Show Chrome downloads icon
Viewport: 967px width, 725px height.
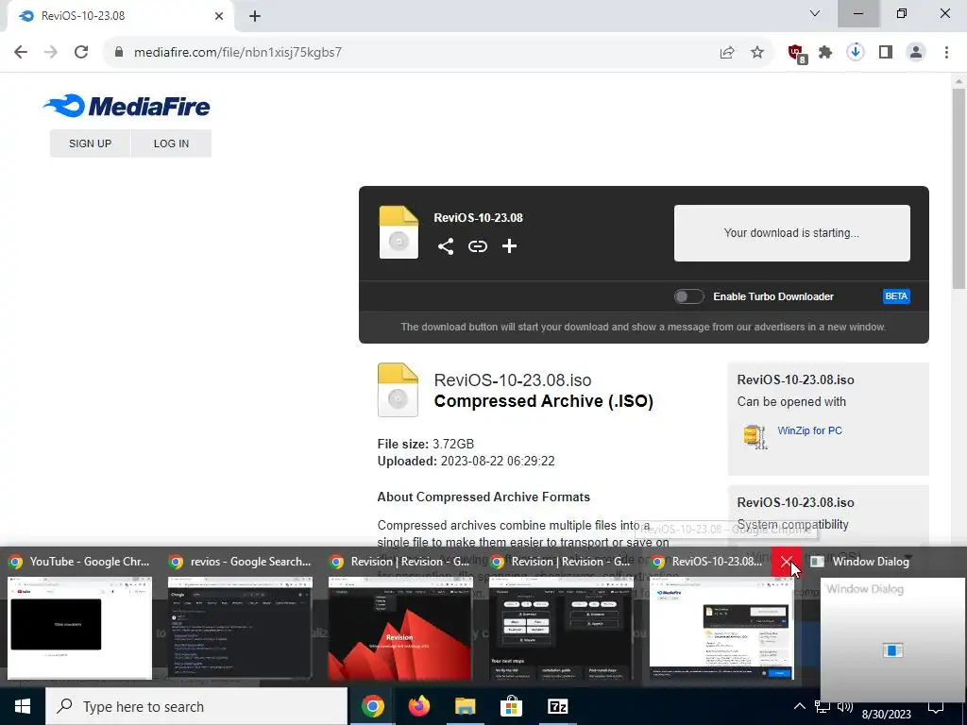(x=856, y=53)
